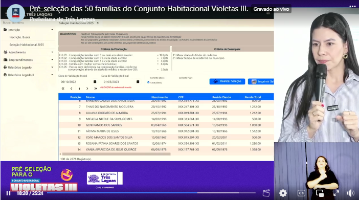This screenshot has width=359, height=200.
Task: Expand the Atendimento menu arrow
Action: pyautogui.click(x=52, y=52)
